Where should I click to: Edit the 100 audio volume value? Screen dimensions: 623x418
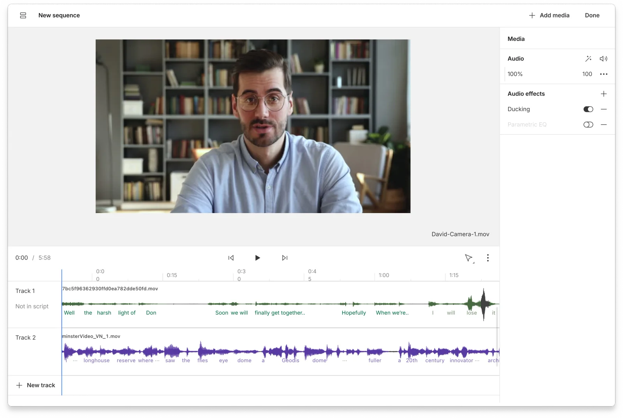(587, 74)
